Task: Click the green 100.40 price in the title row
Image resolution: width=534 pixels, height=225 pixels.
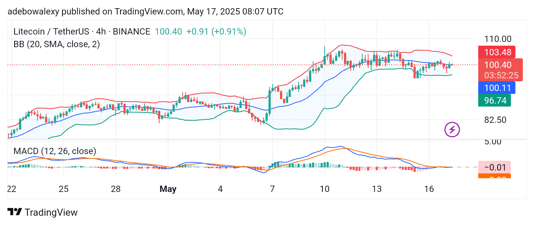Action: (x=168, y=32)
